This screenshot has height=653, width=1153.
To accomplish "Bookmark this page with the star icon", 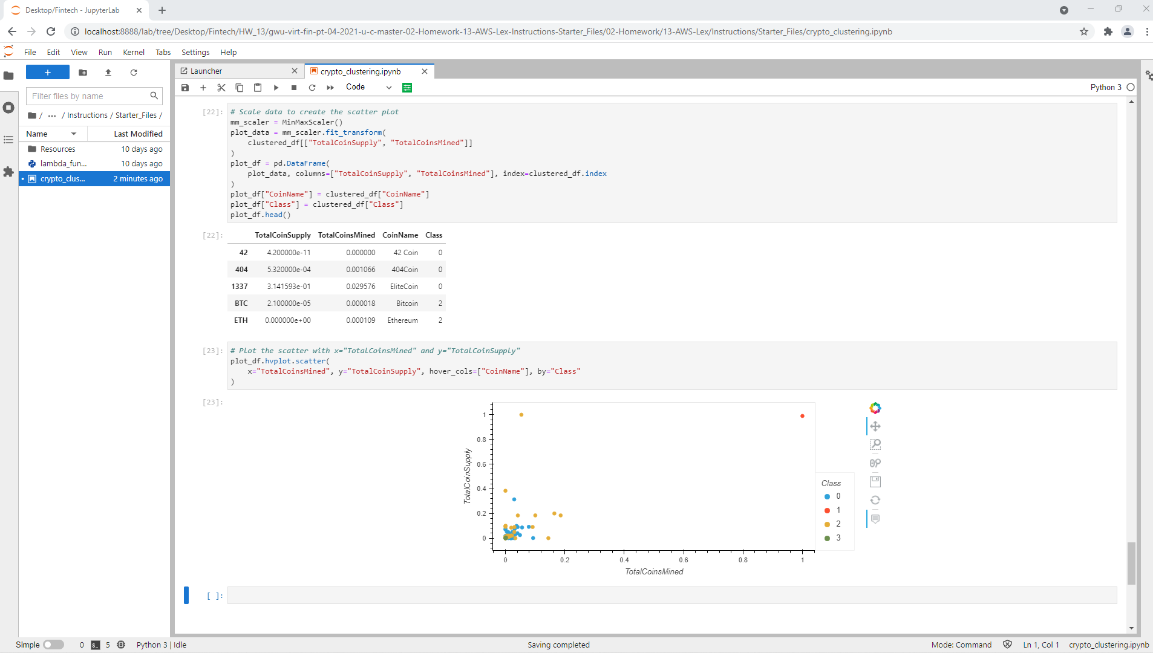I will click(x=1084, y=31).
